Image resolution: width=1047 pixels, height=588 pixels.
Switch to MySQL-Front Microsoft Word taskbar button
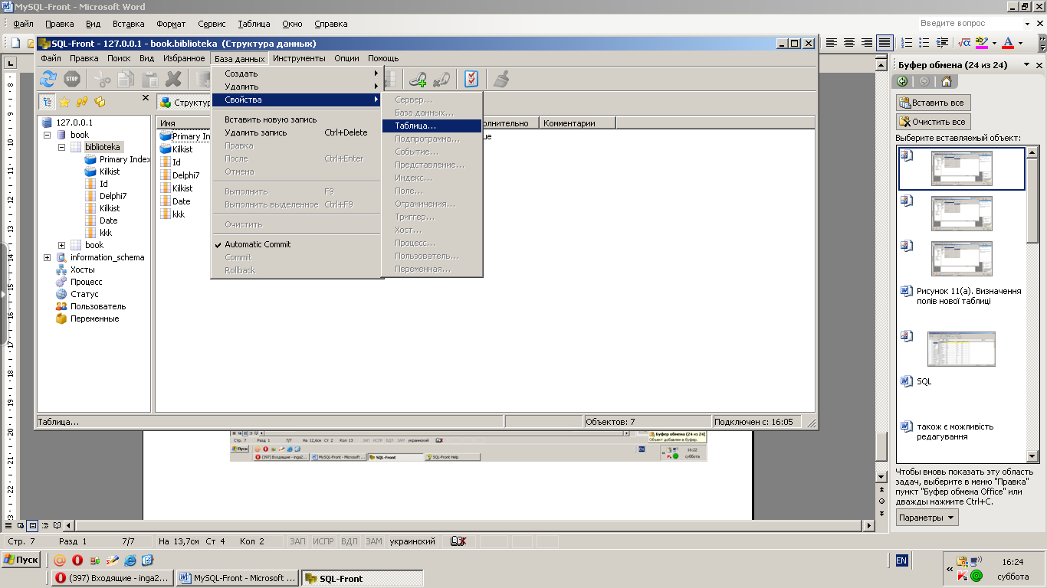click(x=238, y=578)
